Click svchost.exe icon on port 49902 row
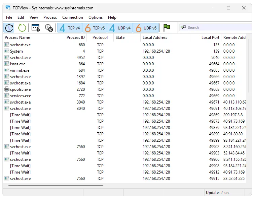Image resolution: width=254 pixels, height=198 pixels. coord(6,146)
